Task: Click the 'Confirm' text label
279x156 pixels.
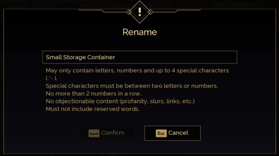Action: (113, 133)
